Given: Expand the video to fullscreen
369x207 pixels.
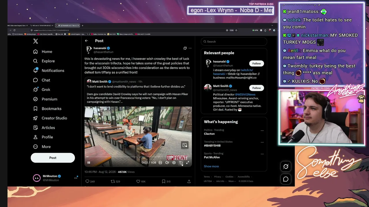Looking at the screenshot, I should pos(187,163).
